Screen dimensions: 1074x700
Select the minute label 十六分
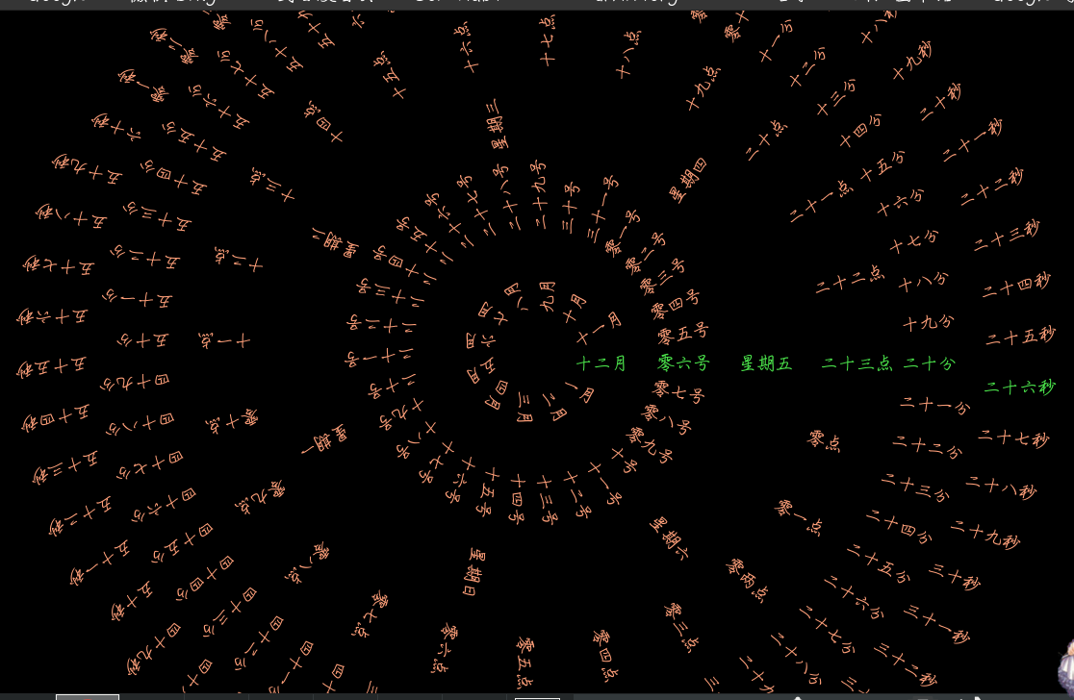[900, 203]
